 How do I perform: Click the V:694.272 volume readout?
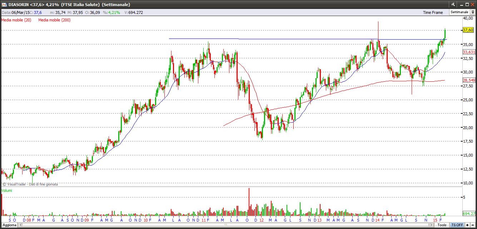(x=134, y=12)
